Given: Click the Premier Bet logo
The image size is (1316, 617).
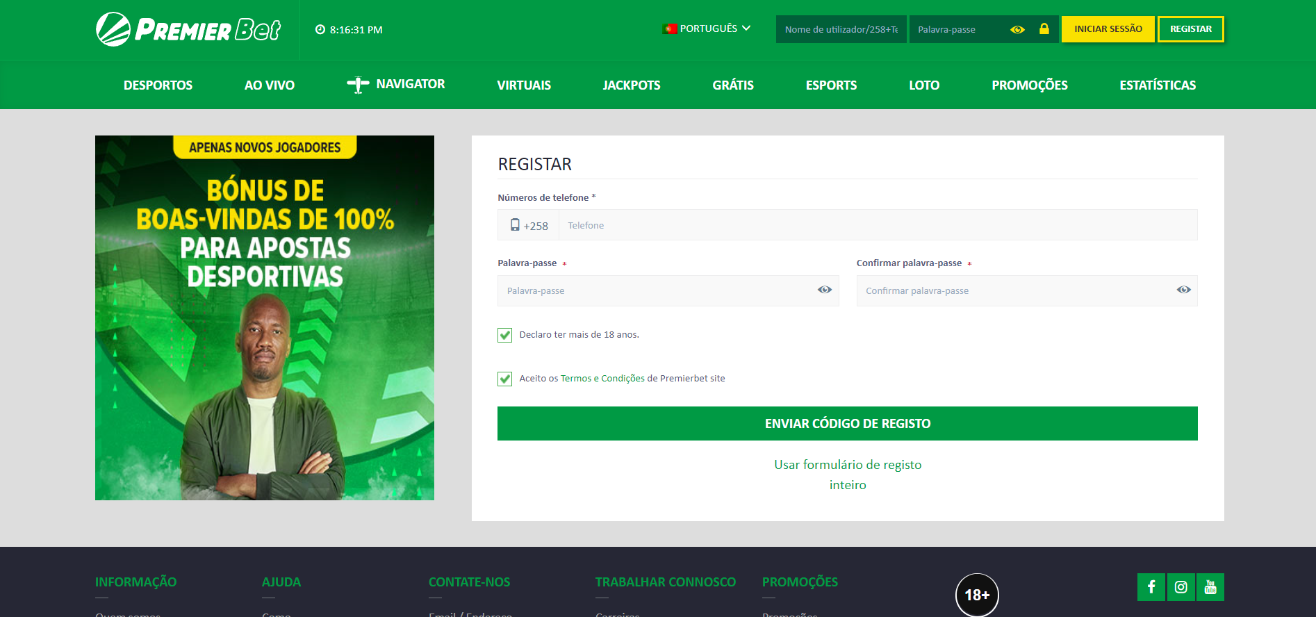Looking at the screenshot, I should (188, 29).
